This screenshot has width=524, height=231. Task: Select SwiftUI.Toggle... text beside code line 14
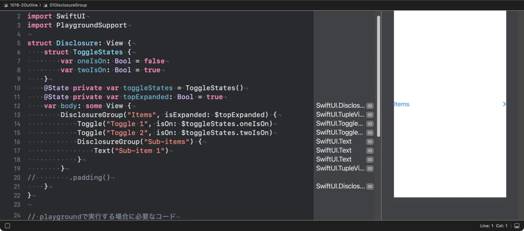(340, 123)
